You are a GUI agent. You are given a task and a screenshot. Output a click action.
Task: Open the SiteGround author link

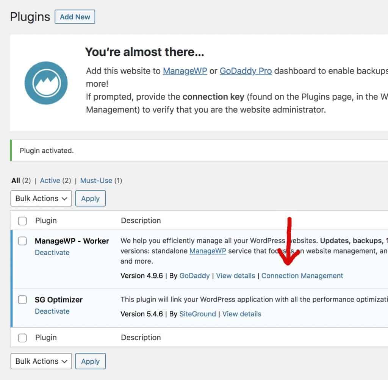[197, 314]
